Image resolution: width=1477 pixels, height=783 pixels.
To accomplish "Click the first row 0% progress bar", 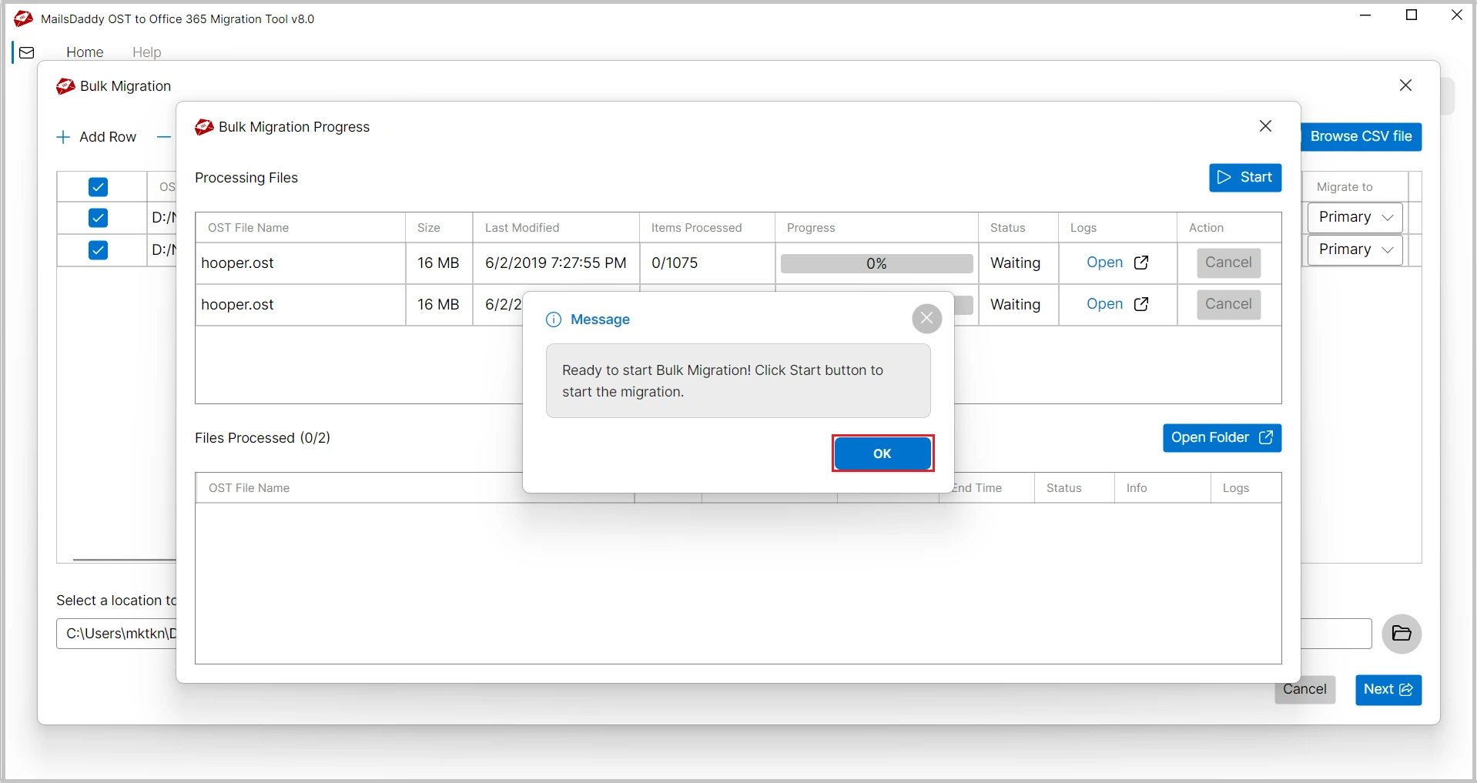I will coord(876,263).
